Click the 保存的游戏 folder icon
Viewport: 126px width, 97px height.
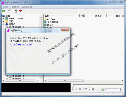(45, 22)
